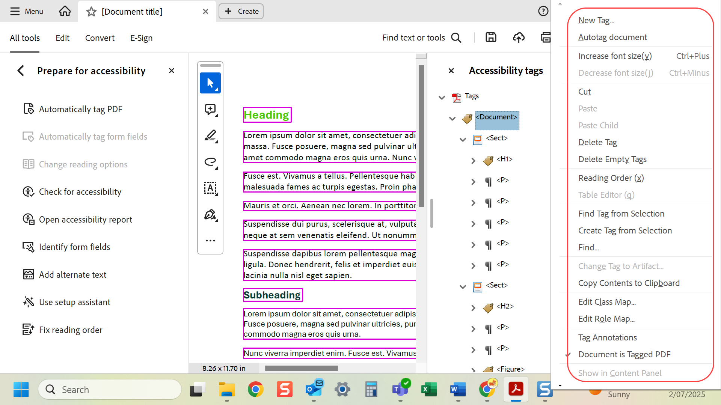Viewport: 721px width, 405px height.
Task: Expand the first P tag under H1
Action: (473, 182)
